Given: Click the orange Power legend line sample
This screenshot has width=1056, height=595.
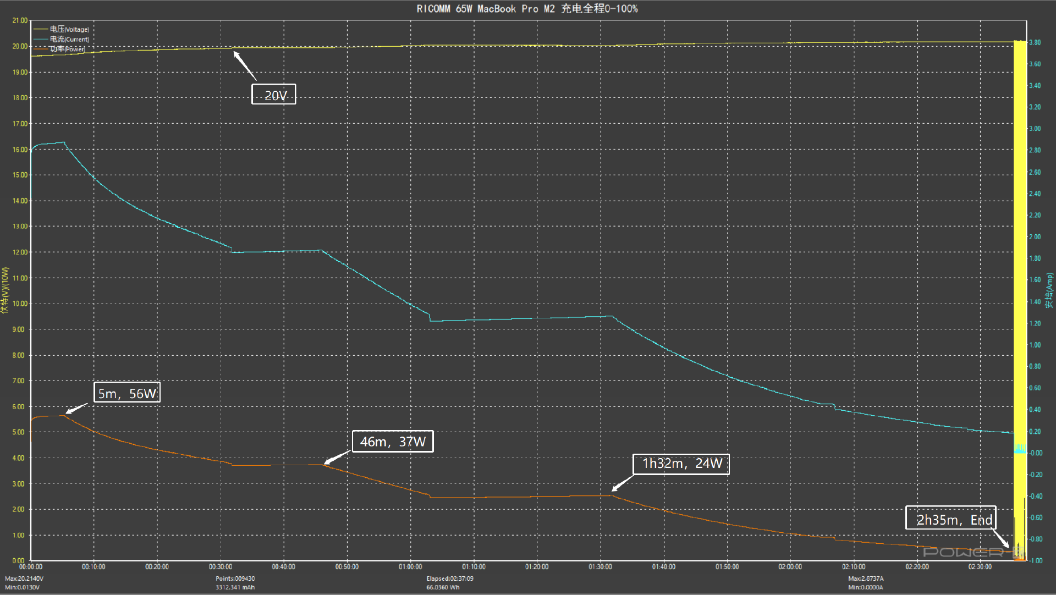Looking at the screenshot, I should tap(41, 49).
